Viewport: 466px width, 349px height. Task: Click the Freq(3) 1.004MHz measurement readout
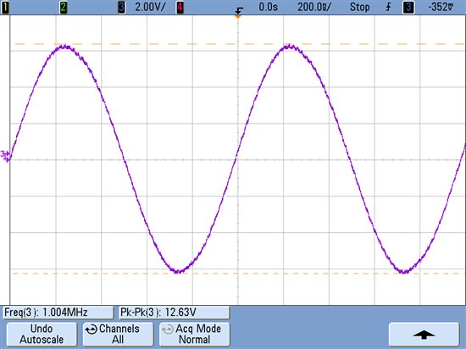[x=58, y=313]
